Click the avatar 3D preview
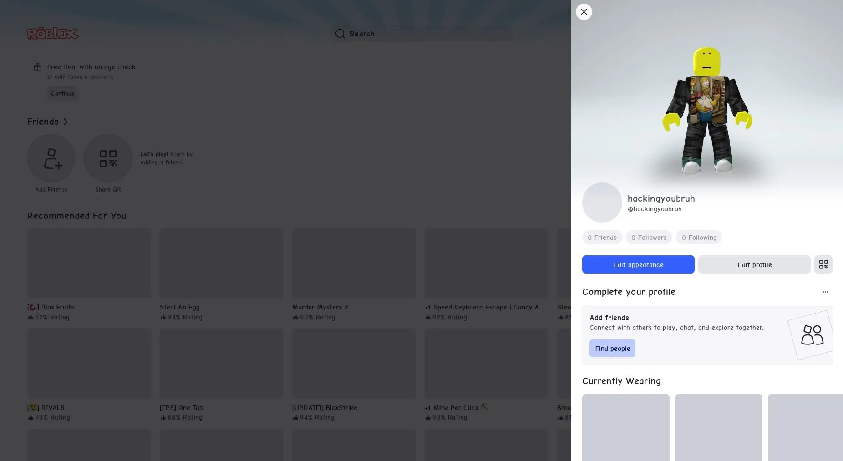The image size is (843, 461). pyautogui.click(x=707, y=111)
